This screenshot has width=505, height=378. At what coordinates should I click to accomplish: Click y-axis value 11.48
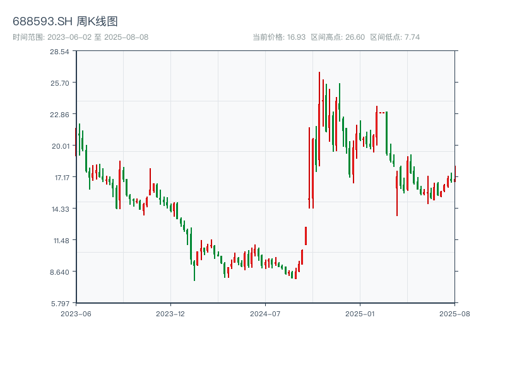coord(61,241)
